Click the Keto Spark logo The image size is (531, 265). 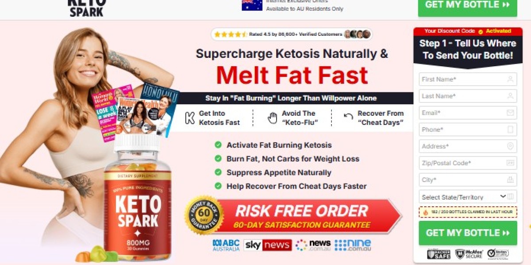(87, 8)
